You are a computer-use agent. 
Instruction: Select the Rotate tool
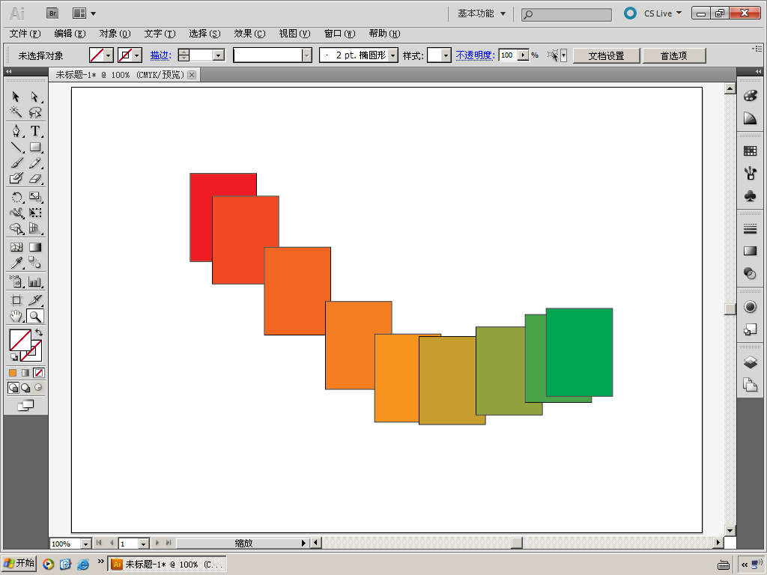click(x=16, y=197)
